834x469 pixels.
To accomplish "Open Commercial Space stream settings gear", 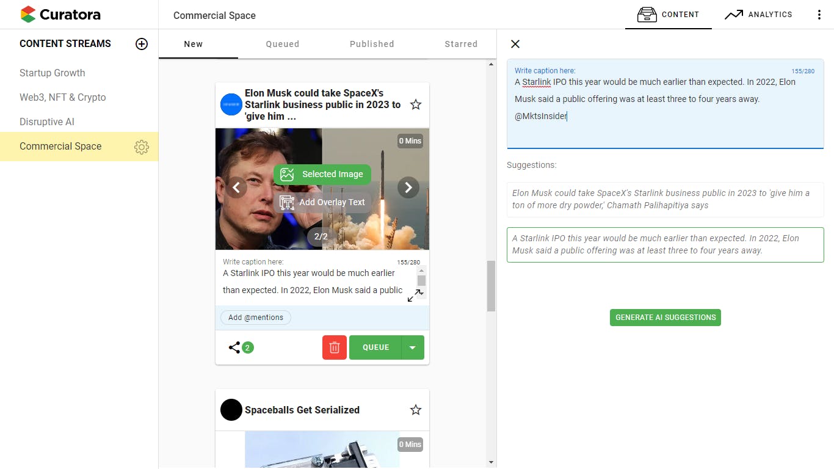I will pos(142,147).
